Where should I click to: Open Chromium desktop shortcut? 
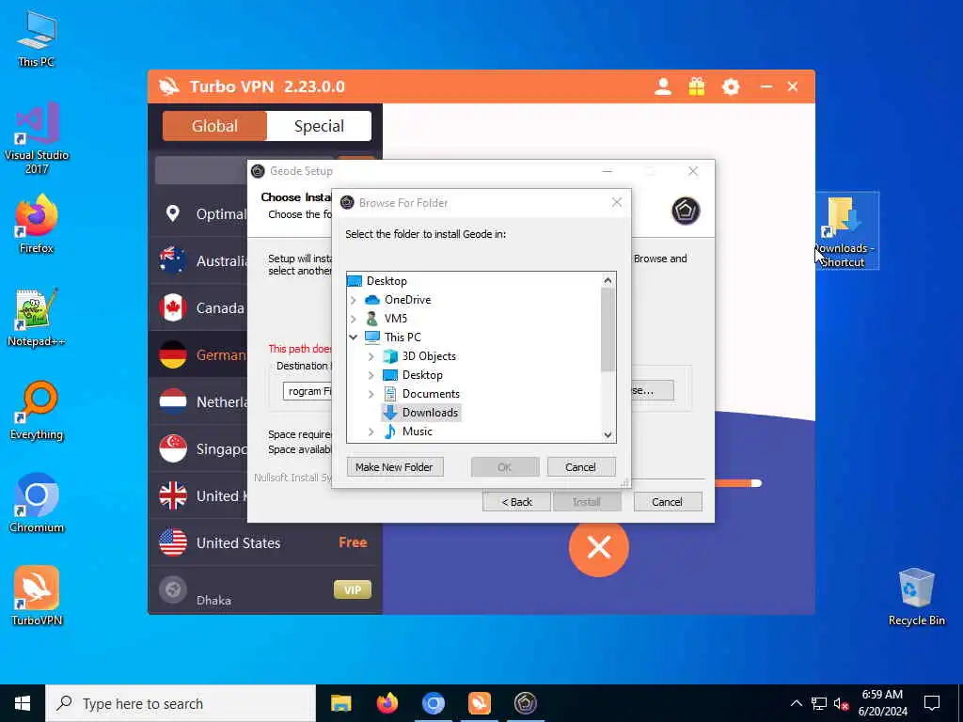[x=37, y=504]
